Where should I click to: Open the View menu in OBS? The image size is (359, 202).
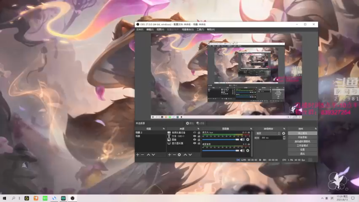160,30
